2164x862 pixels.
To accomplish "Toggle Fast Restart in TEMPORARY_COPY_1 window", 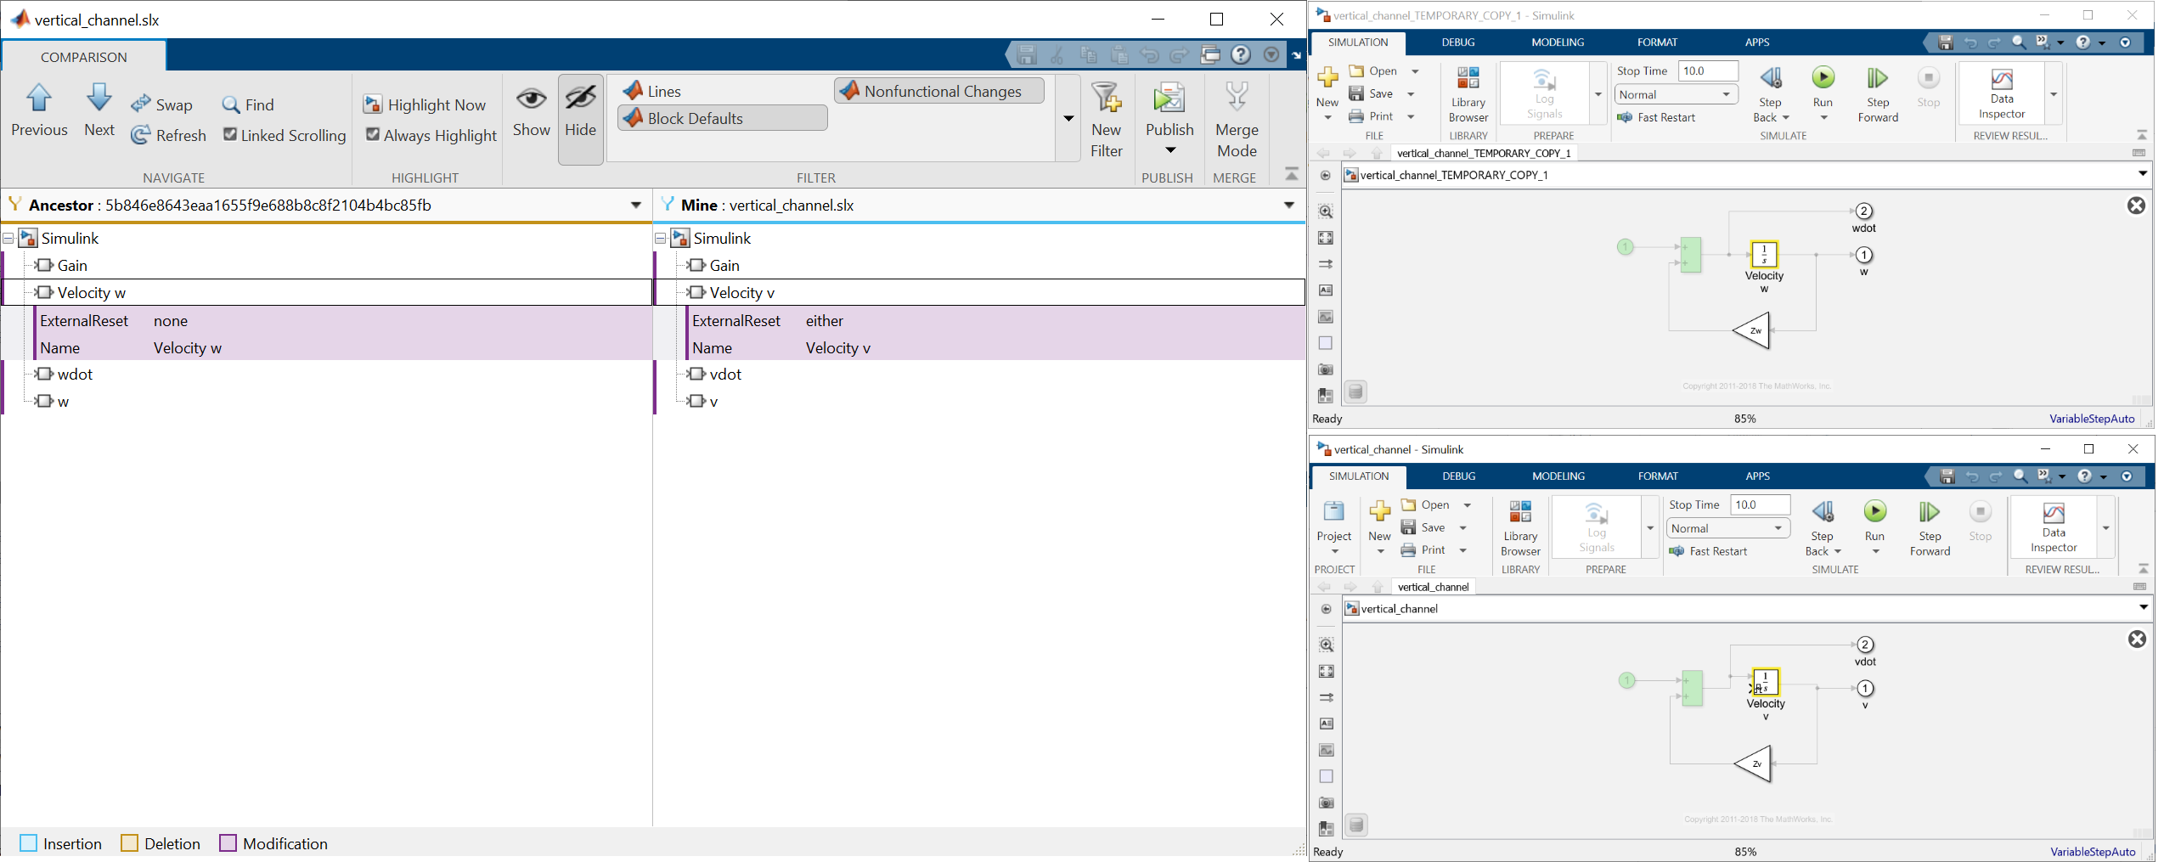I will click(1656, 117).
